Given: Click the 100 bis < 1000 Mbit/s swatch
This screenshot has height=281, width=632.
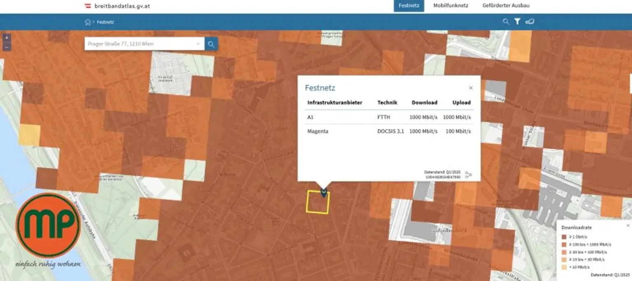Looking at the screenshot, I should [x=564, y=244].
